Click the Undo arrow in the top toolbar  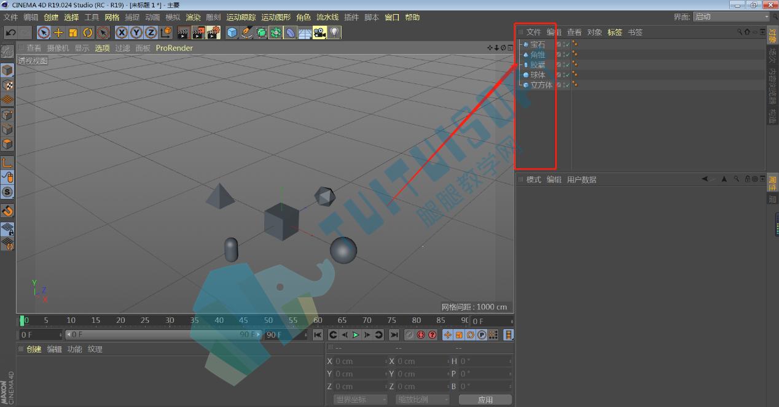coord(10,33)
